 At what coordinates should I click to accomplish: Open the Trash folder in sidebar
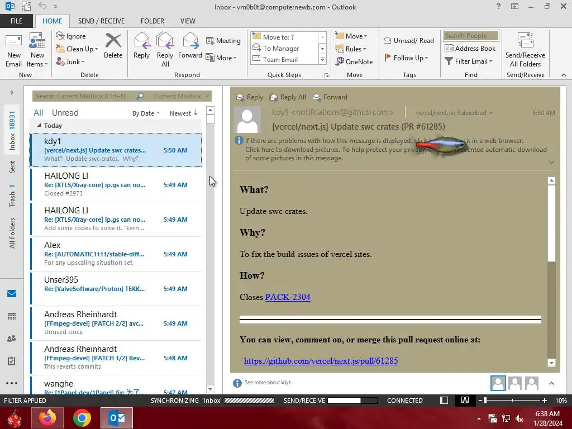click(12, 196)
